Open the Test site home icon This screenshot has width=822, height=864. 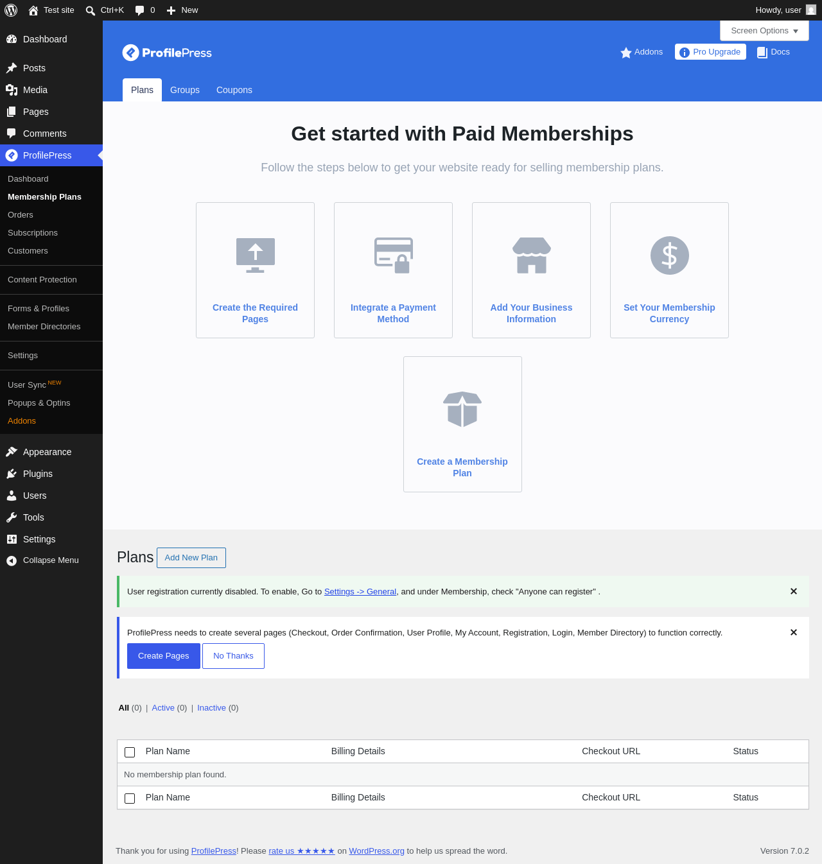[33, 10]
